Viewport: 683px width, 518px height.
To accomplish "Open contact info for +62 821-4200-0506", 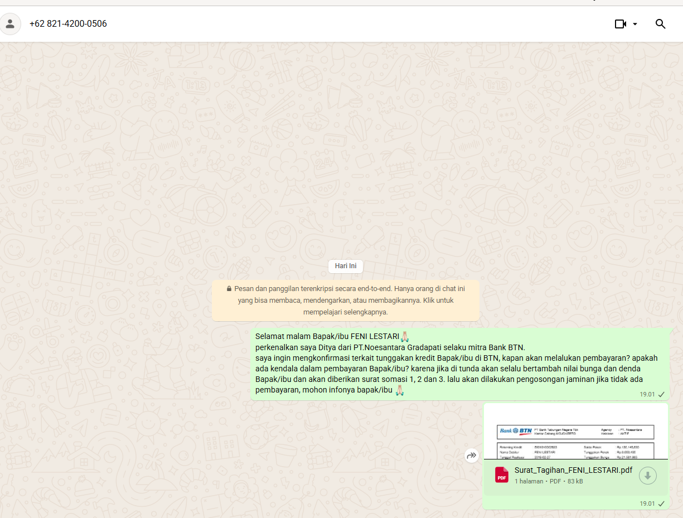I will (x=68, y=24).
